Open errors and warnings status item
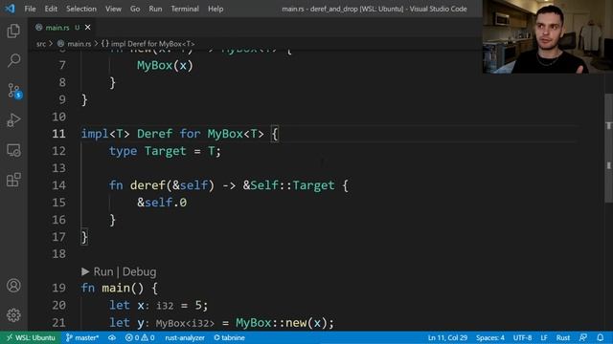This screenshot has height=344, width=613. 140,337
